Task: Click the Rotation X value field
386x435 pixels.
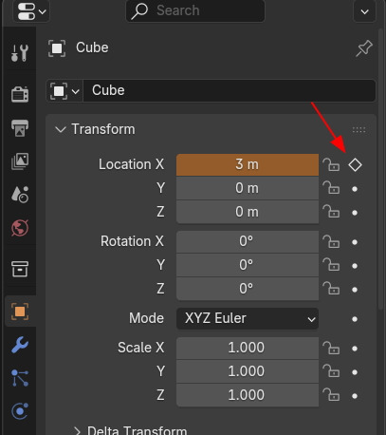Action: pos(248,241)
